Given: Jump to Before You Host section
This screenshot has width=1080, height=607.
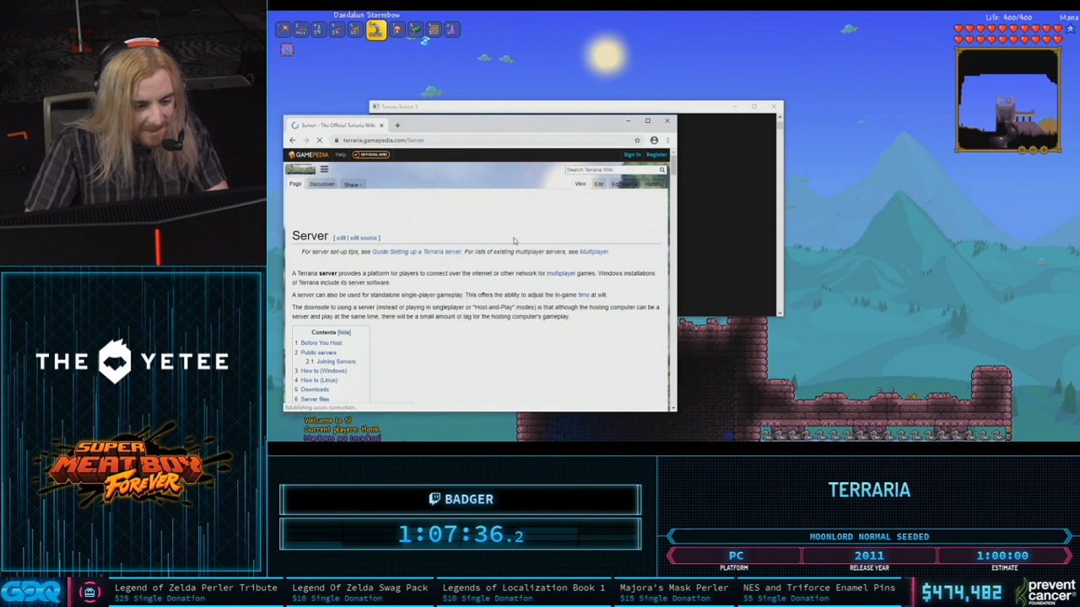Looking at the screenshot, I should (x=321, y=343).
